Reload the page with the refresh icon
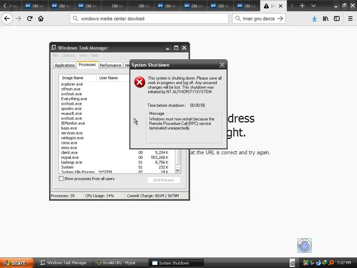357x268 pixels. click(x=30, y=18)
